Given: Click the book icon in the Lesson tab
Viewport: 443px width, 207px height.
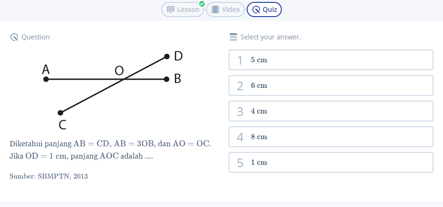Looking at the screenshot, I should (171, 9).
